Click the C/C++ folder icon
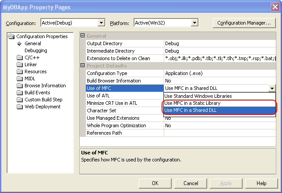This screenshot has width=282, height=193. (19, 57)
